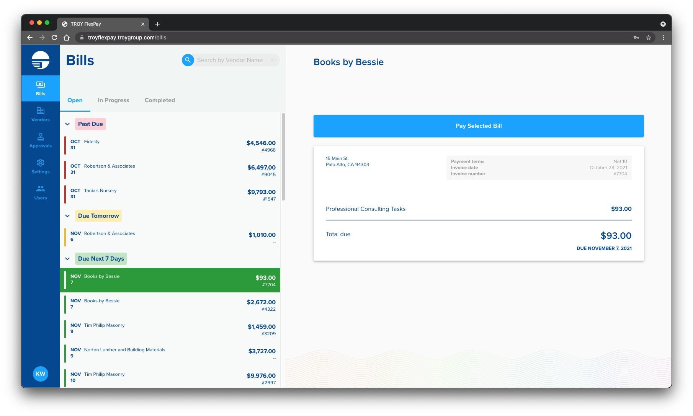Image resolution: width=693 pixels, height=416 pixels.
Task: Bookmark this page with the star icon
Action: [649, 38]
